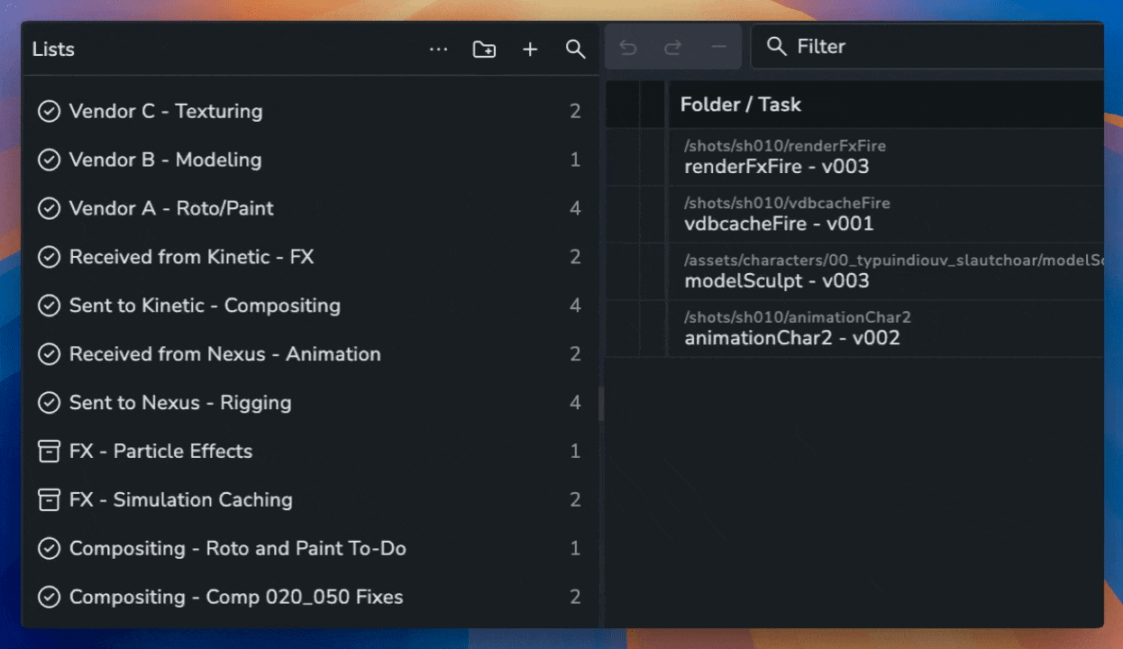Click the plus icon to add list
1123x649 pixels.
pyautogui.click(x=530, y=50)
